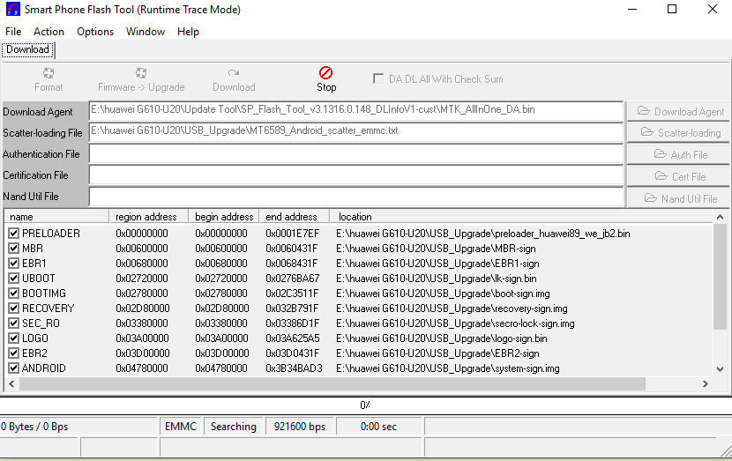The width and height of the screenshot is (732, 461).
Task: Click the Searching status entry
Action: [234, 427]
